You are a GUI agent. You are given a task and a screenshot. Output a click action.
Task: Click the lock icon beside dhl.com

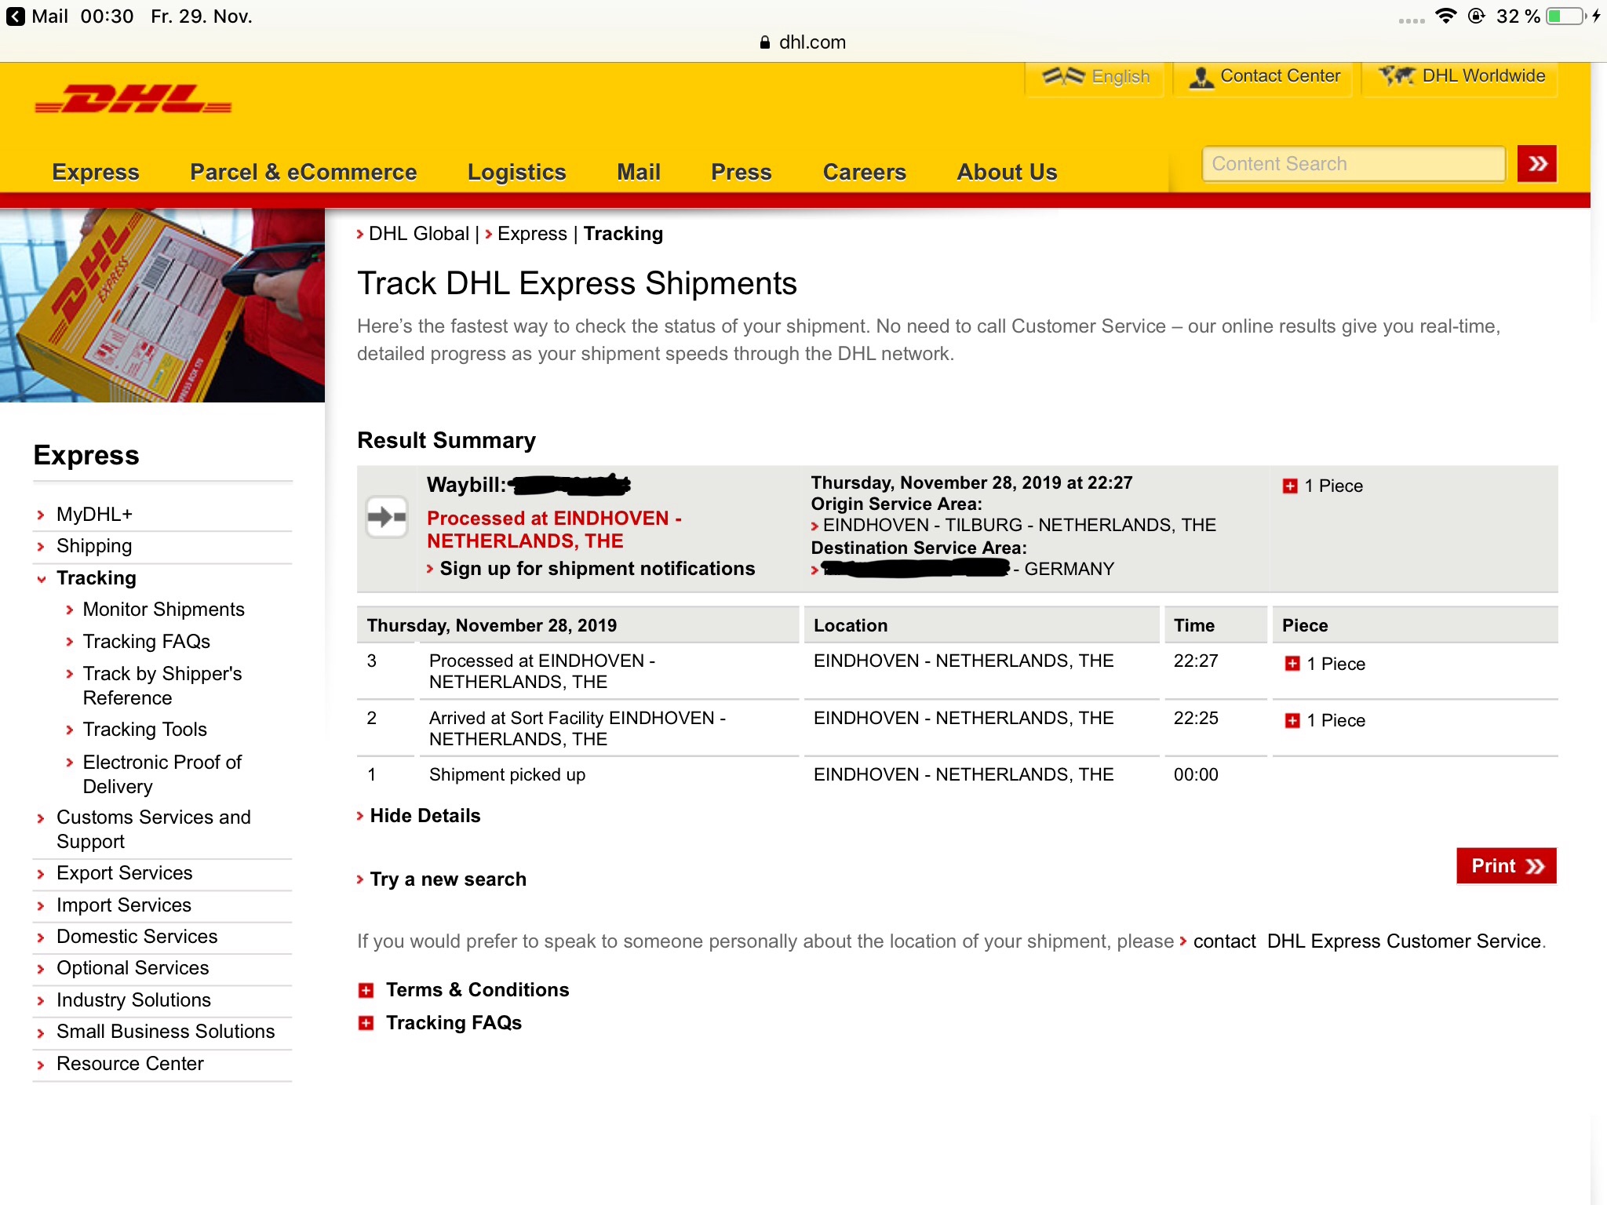point(764,42)
